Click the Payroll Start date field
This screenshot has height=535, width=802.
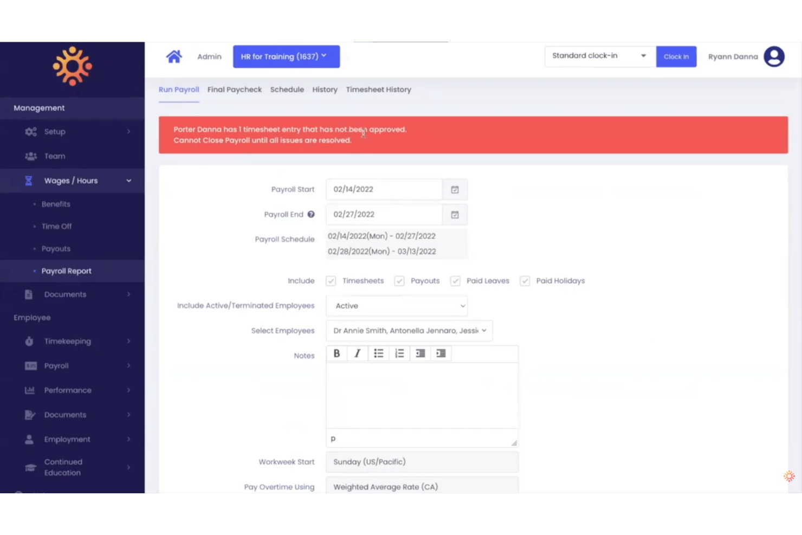[x=384, y=190]
